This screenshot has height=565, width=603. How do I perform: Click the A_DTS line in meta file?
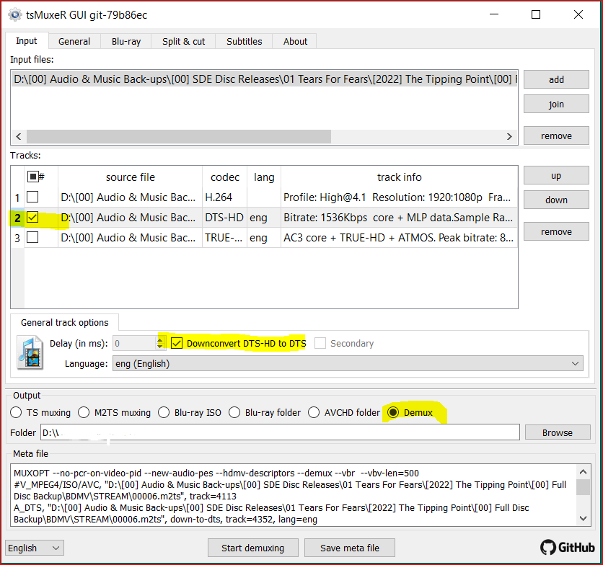[x=271, y=514]
